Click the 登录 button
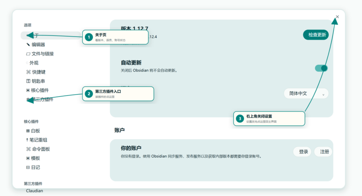Image resolution: width=362 pixels, height=196 pixels. (x=302, y=152)
